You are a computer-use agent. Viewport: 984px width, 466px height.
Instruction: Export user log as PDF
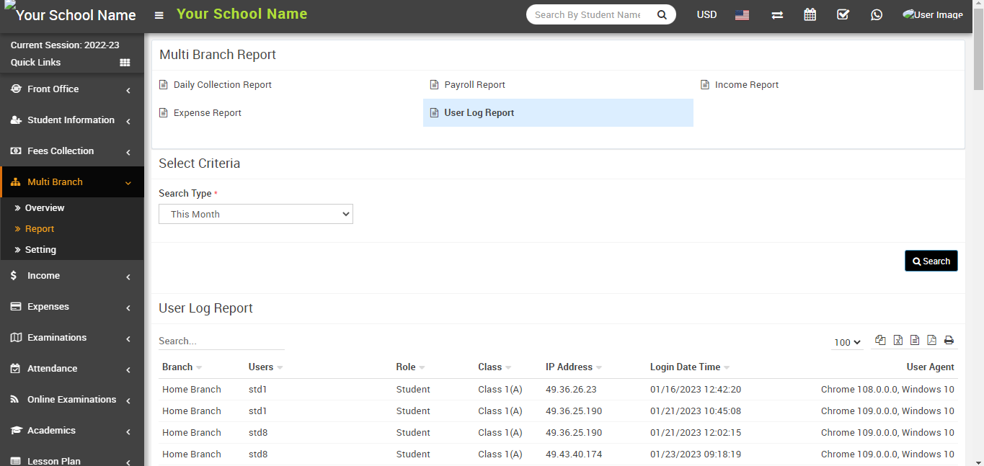click(931, 341)
